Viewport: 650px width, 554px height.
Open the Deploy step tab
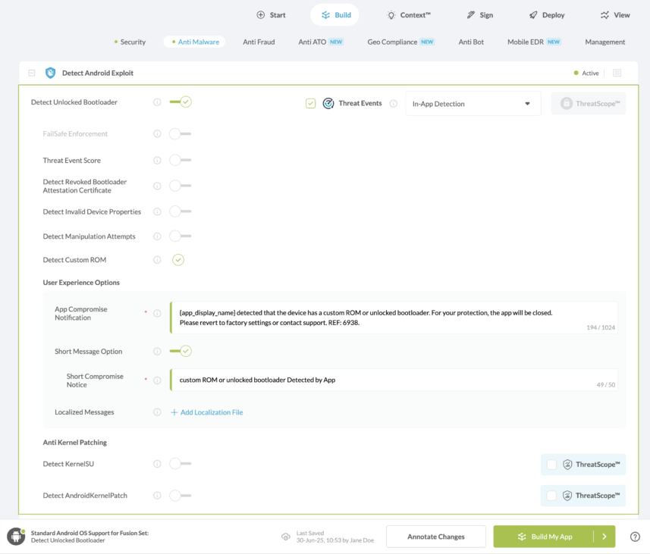pos(547,15)
